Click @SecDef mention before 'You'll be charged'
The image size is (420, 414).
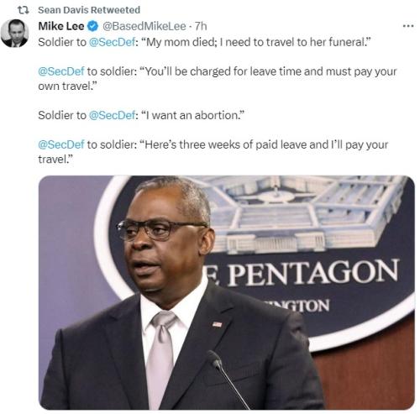click(61, 71)
